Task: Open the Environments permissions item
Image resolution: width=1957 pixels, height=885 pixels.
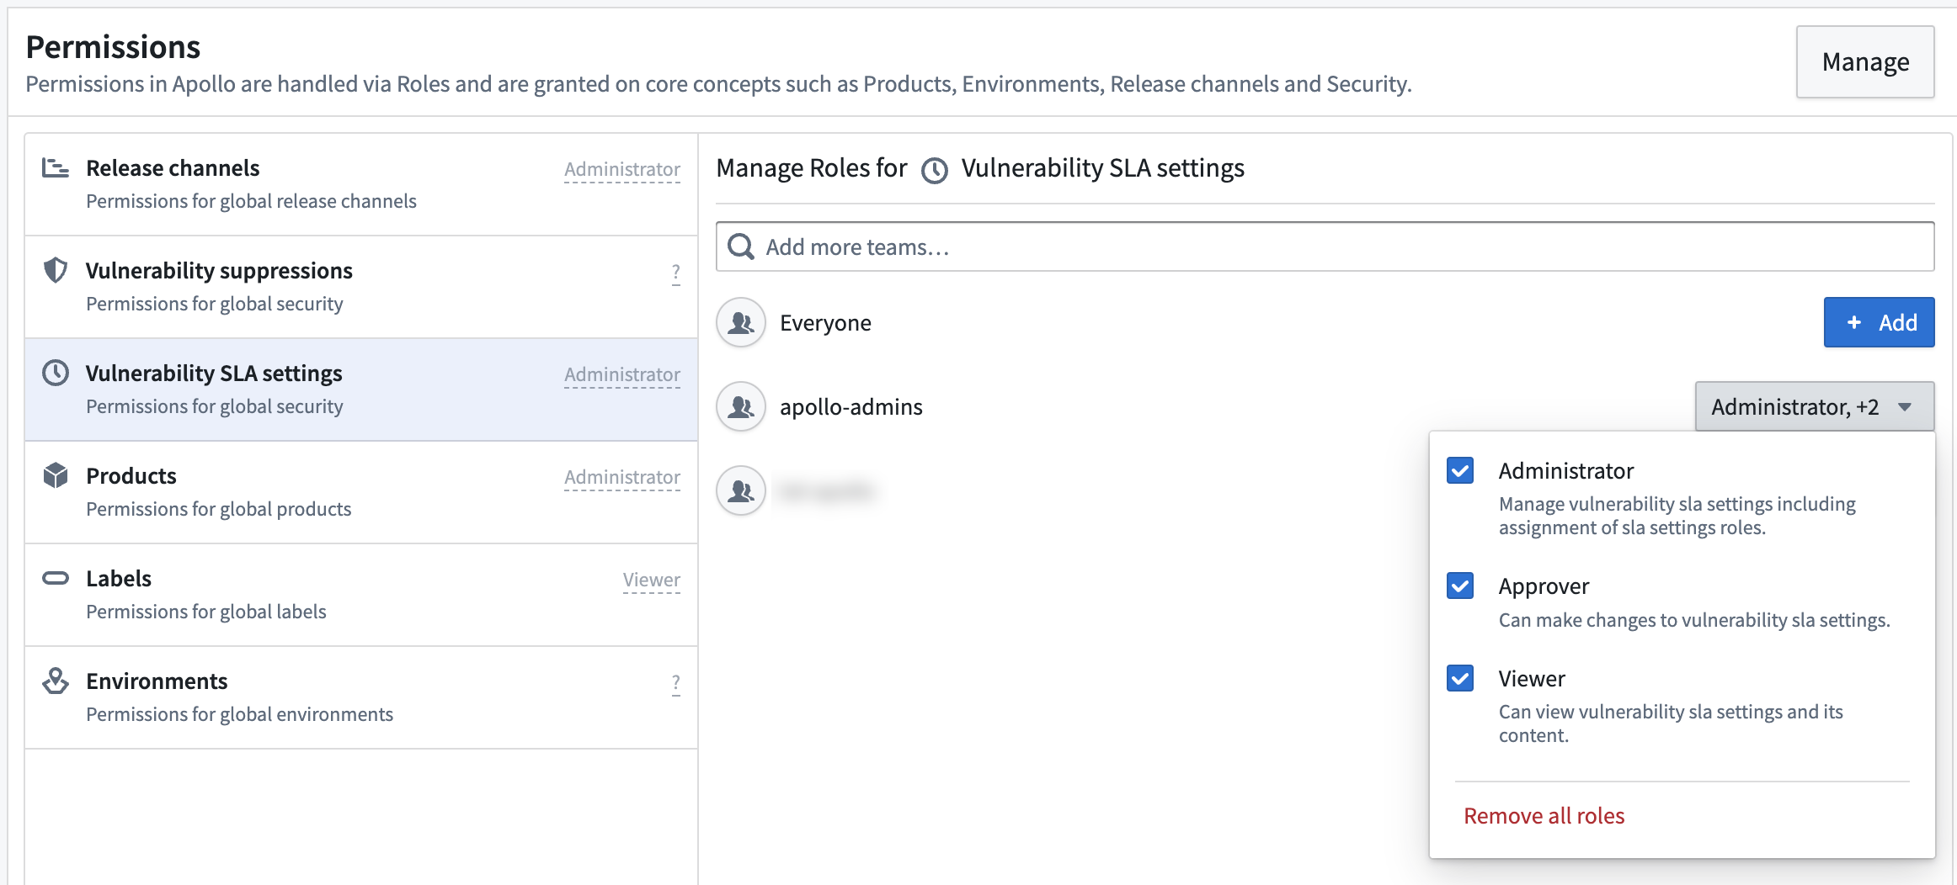Action: [x=361, y=697]
